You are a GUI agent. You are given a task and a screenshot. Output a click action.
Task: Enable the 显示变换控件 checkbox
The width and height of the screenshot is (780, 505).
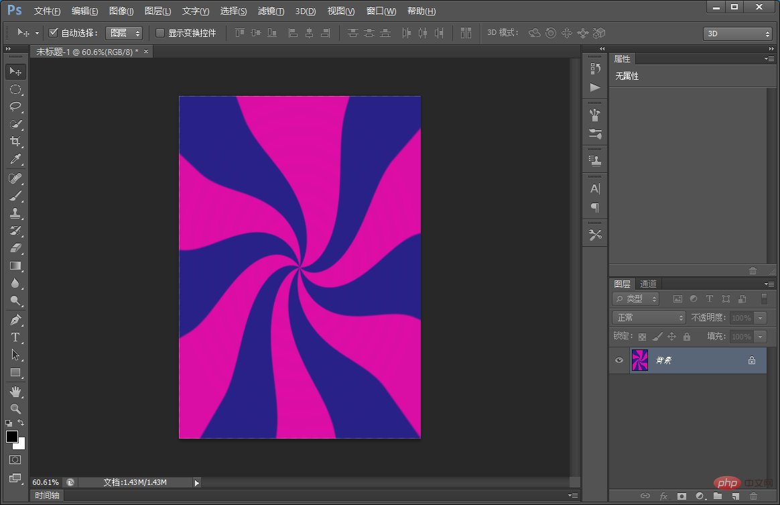point(160,33)
